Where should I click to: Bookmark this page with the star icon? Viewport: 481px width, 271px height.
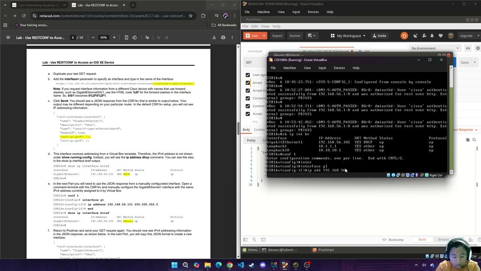coord(191,16)
